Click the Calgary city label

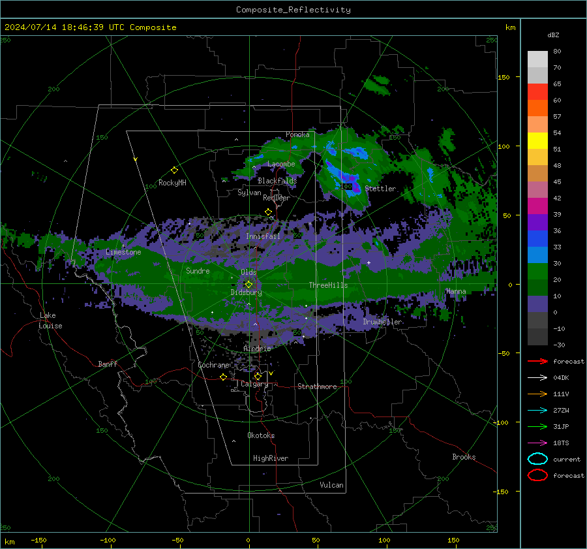coord(254,384)
